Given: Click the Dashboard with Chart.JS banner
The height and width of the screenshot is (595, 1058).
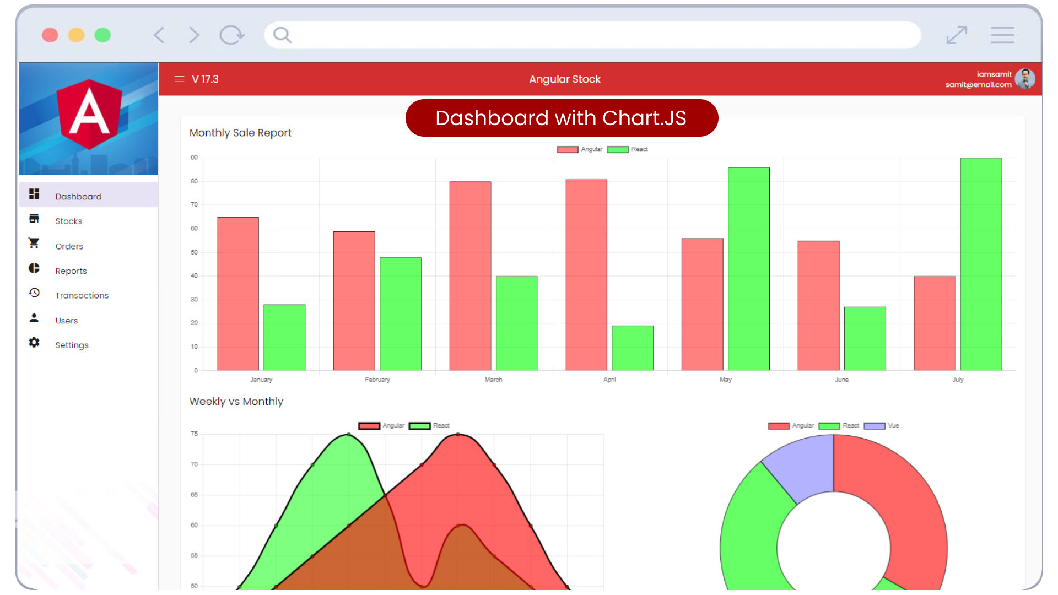Looking at the screenshot, I should [x=562, y=118].
